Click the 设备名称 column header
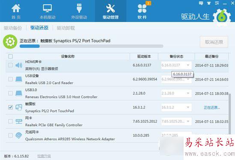The height and width of the screenshot is (160, 235). pyautogui.click(x=68, y=56)
